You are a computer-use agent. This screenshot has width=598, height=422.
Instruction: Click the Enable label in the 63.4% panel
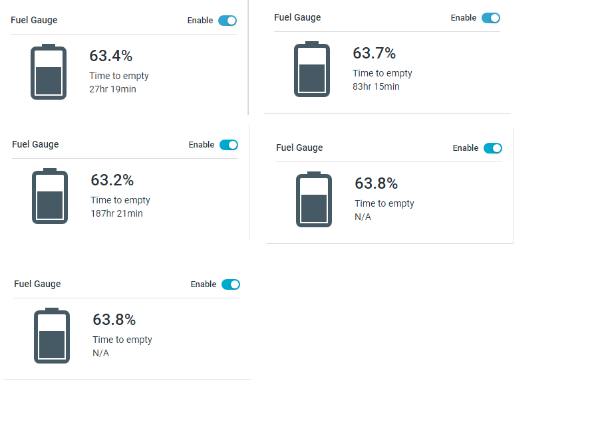(200, 21)
